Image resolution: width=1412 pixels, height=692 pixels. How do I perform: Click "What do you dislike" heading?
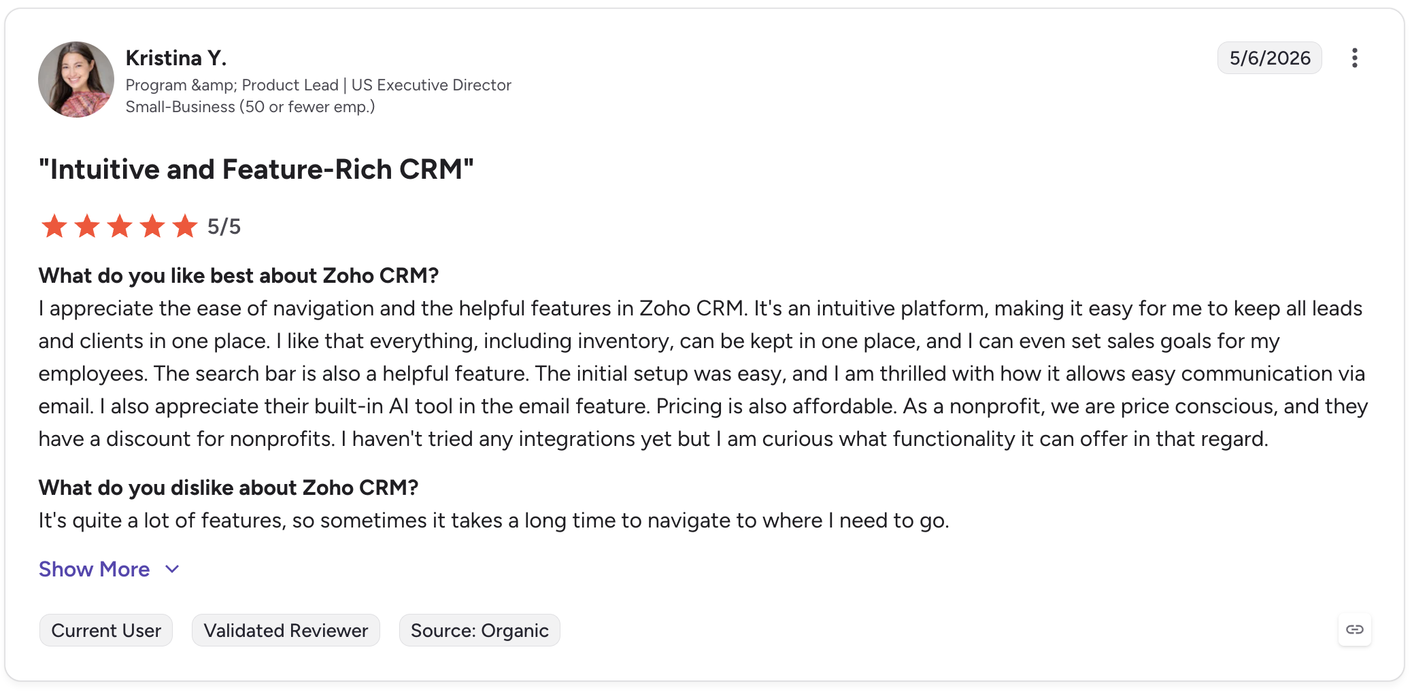(x=229, y=487)
